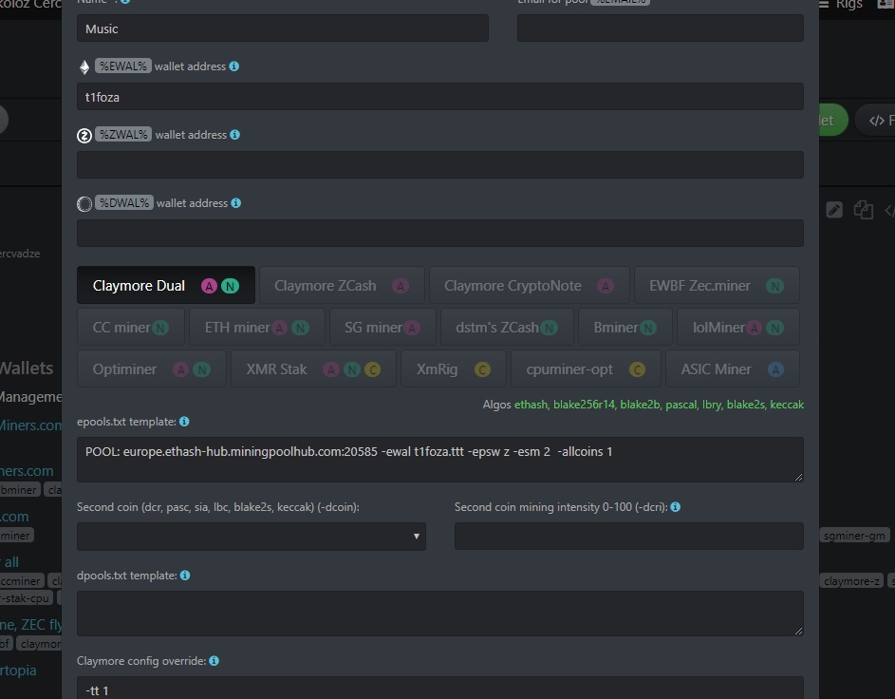Select the SG miner tab
895x699 pixels.
pyautogui.click(x=382, y=328)
